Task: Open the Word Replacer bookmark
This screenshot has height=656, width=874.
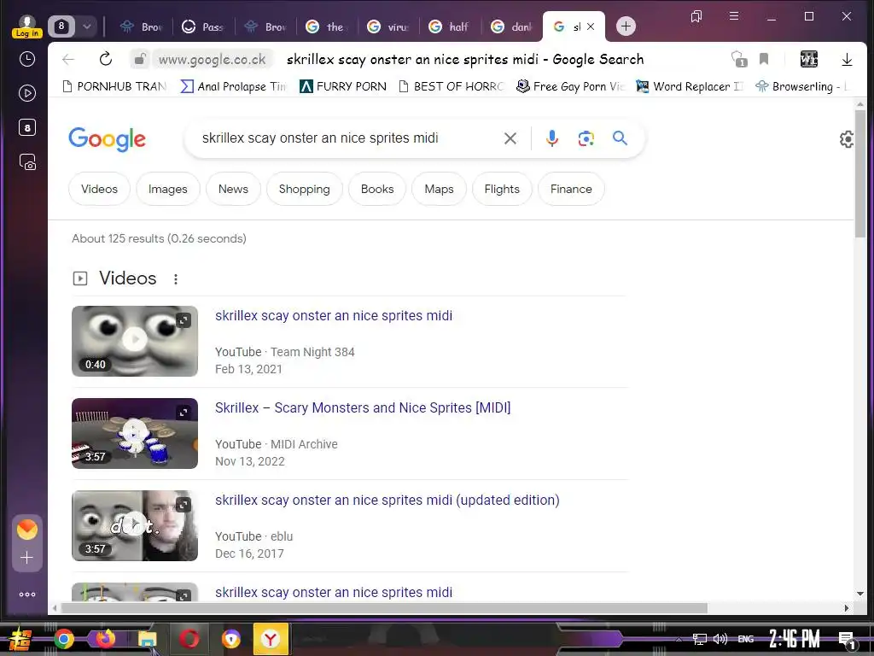Action: (690, 86)
